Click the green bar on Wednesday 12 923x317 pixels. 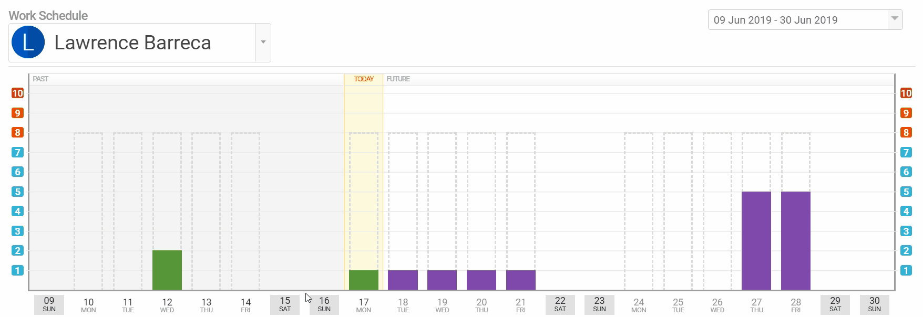[x=167, y=270]
